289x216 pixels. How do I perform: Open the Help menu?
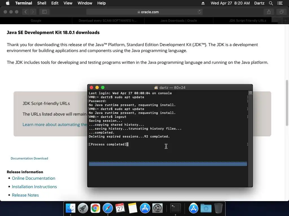click(101, 3)
